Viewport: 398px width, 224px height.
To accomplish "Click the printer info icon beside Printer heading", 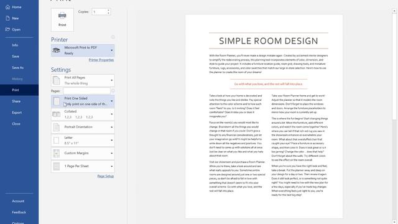I will [113, 37].
